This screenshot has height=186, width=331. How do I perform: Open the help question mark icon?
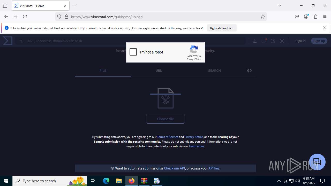273,41
